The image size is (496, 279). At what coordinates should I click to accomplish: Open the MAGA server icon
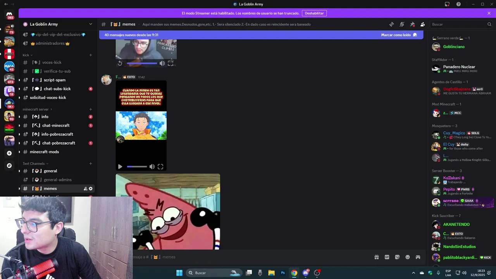click(x=9, y=66)
